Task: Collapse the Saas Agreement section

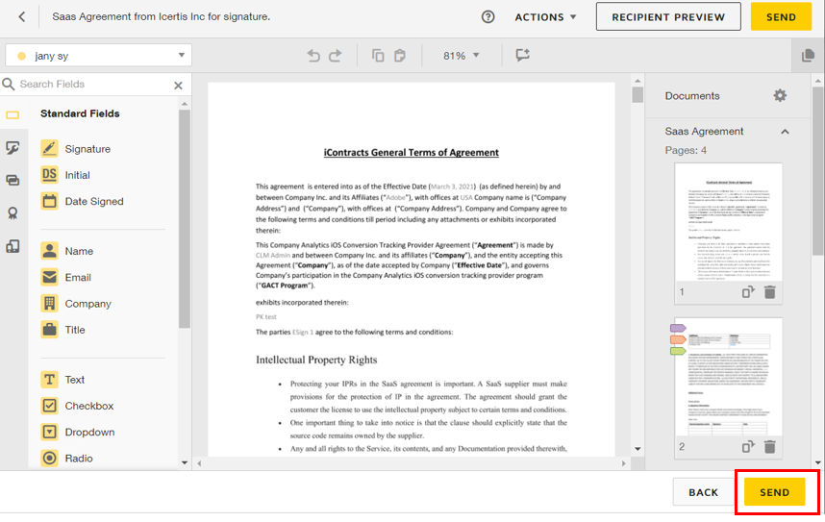Action: tap(785, 132)
